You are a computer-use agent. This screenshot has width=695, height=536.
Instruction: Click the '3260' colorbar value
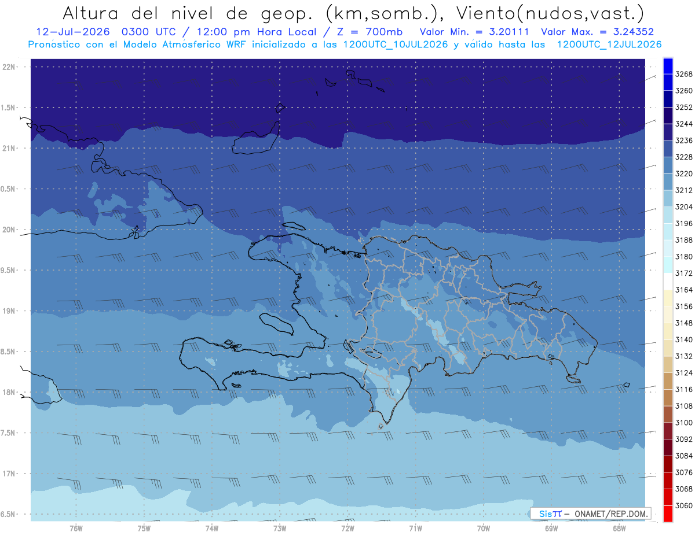click(684, 91)
